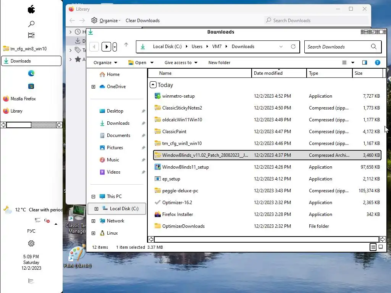391x293 pixels.
Task: Select the Firefox Installer file
Action: (267, 214)
